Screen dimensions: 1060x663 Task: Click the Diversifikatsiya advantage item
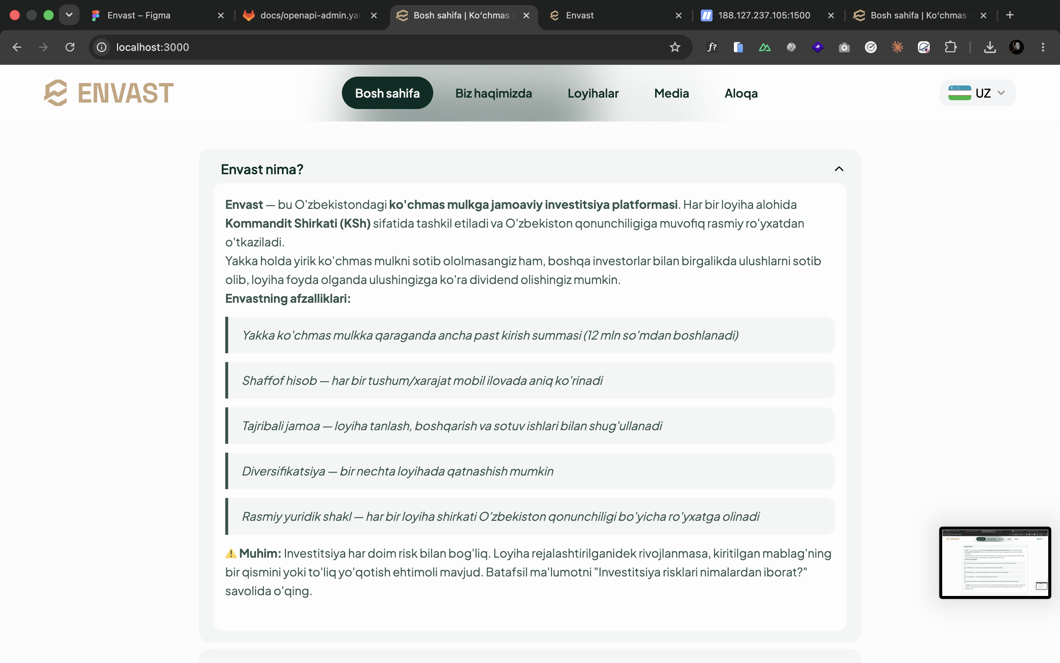[530, 471]
